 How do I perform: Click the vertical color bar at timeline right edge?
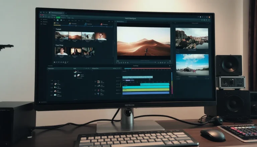pyautogui.click(x=172, y=83)
